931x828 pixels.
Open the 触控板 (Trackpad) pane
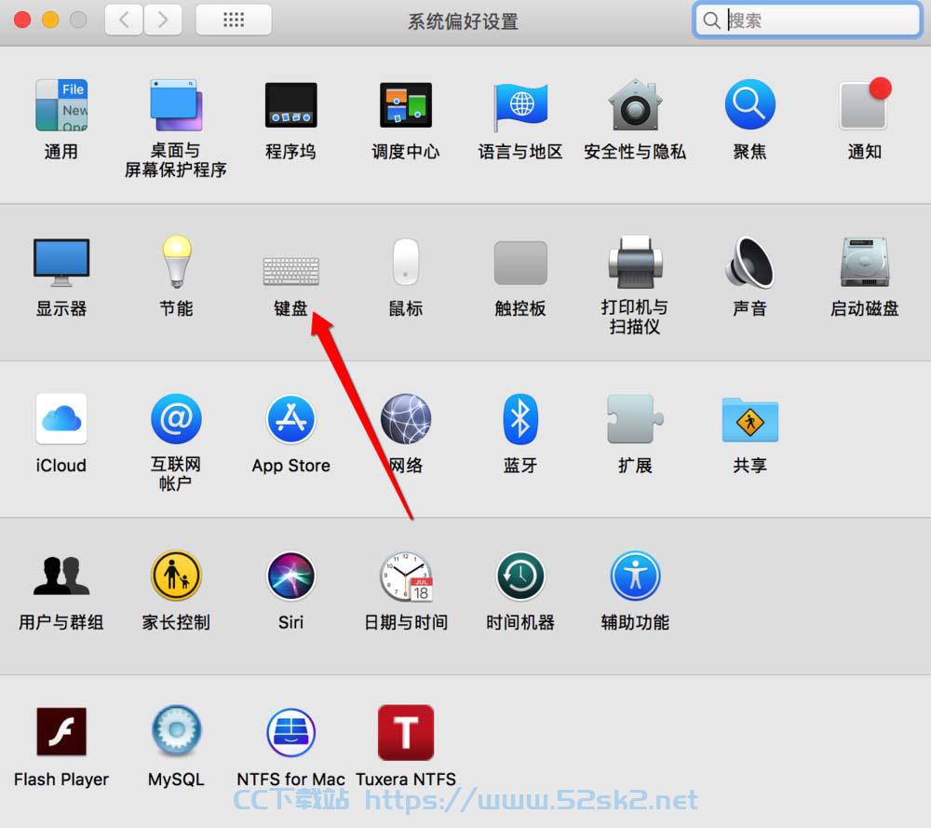pos(520,263)
